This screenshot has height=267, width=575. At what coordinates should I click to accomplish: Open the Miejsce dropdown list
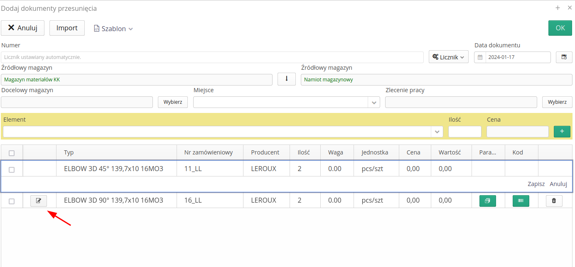point(374,102)
